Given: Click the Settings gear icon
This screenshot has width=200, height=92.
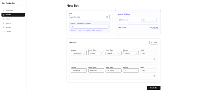Looking at the screenshot, I should point(3,27).
